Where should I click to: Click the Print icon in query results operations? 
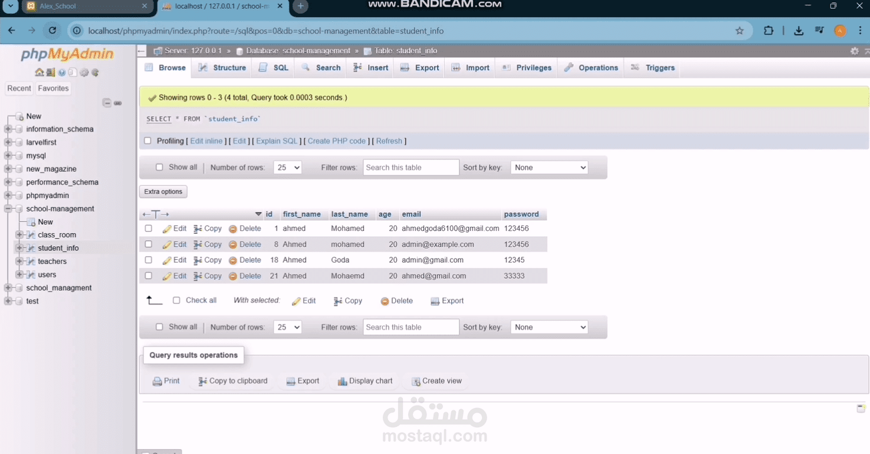coord(157,381)
